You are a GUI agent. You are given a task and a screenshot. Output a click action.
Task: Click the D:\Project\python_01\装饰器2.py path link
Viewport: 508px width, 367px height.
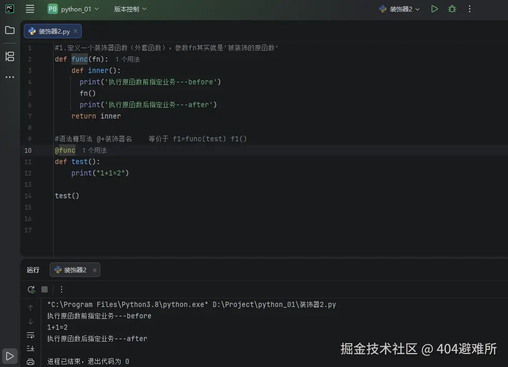coord(274,304)
